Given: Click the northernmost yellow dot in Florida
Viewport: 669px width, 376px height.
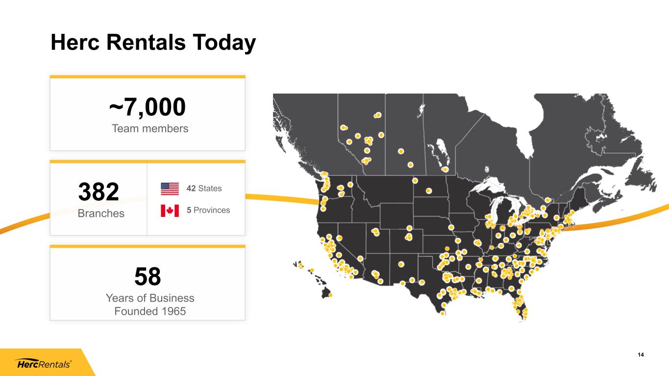Looking at the screenshot, I should 519,292.
